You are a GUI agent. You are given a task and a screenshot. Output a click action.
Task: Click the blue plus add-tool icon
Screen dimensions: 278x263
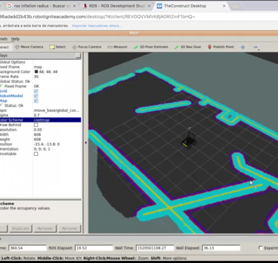click(242, 47)
